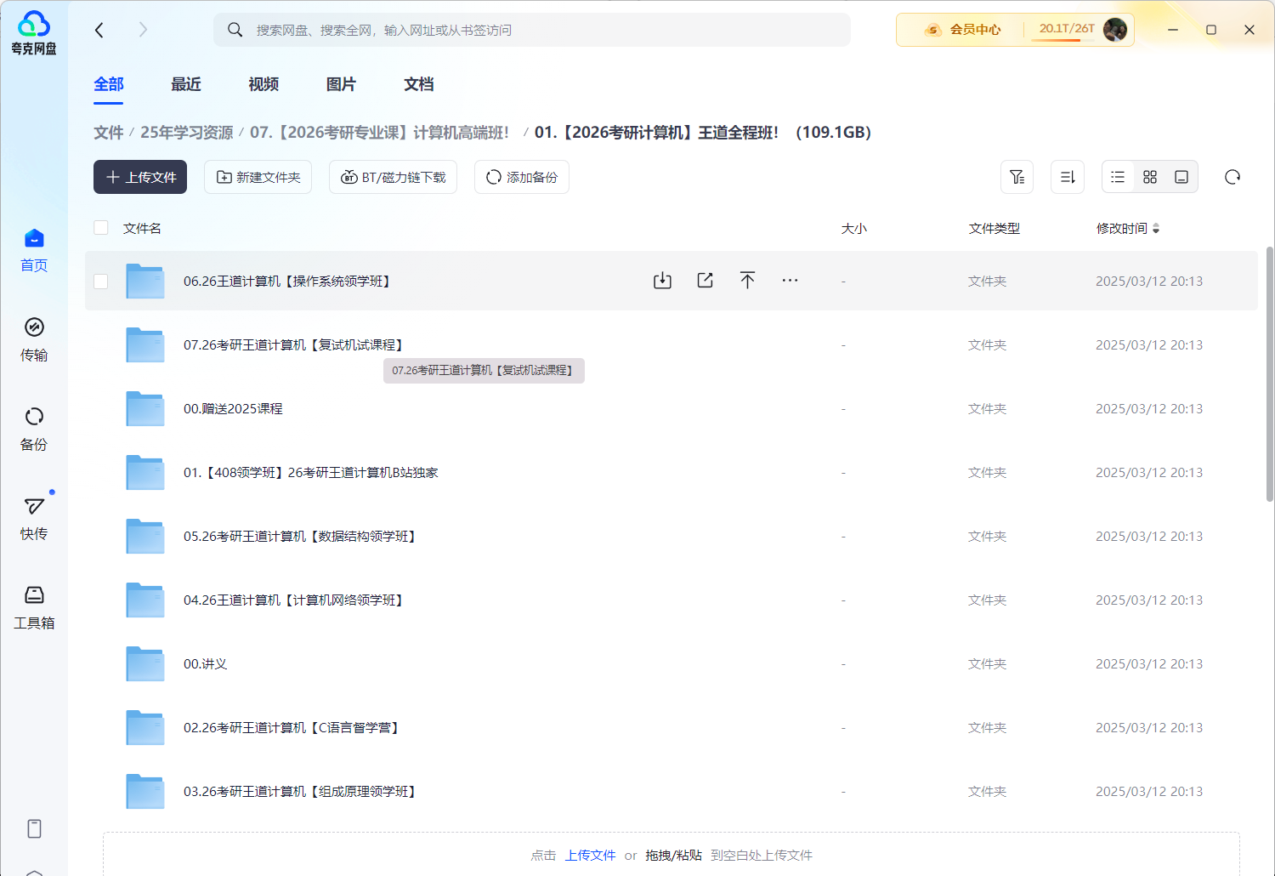
Task: Click the 大小 column header
Action: point(853,228)
